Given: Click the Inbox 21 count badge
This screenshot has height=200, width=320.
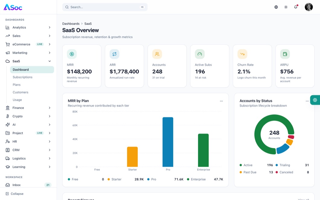Looking at the screenshot, I should pyautogui.click(x=48, y=185).
